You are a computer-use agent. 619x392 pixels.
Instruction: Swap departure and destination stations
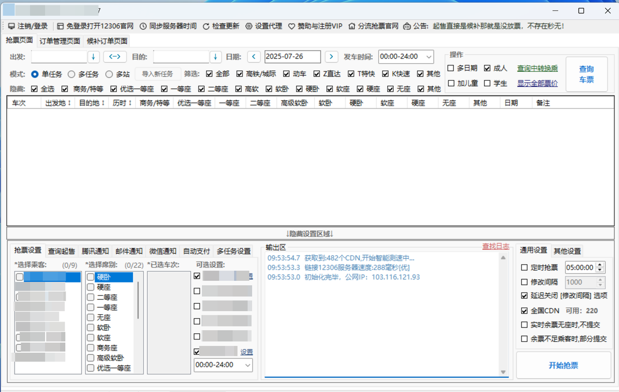115,57
